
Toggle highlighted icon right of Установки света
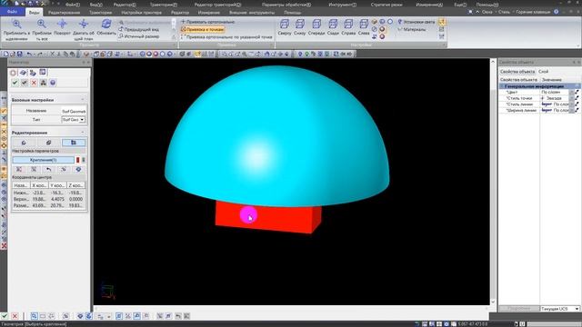pyautogui.click(x=442, y=22)
